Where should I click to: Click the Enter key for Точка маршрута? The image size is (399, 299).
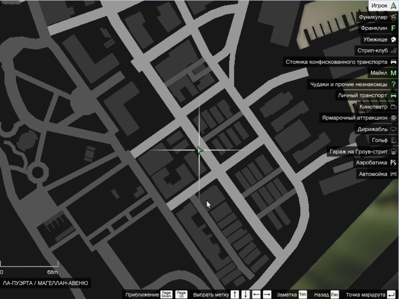tap(391, 295)
